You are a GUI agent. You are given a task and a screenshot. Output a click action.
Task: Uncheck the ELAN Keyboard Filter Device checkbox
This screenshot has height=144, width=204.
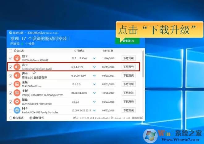pyautogui.click(x=11, y=102)
